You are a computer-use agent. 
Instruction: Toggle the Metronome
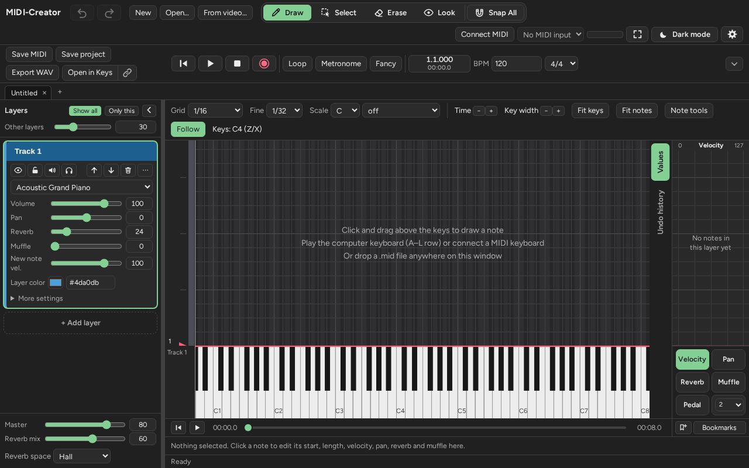(341, 64)
